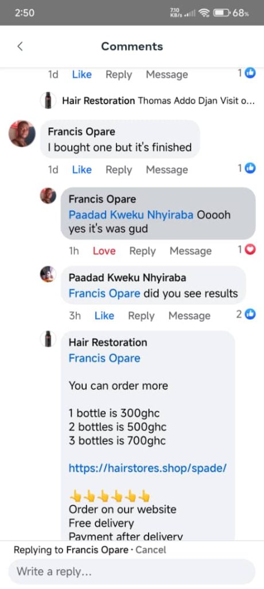Screen dimensions: 264x589
Task: Cancel replying to Francis Opare
Action: coord(151,550)
